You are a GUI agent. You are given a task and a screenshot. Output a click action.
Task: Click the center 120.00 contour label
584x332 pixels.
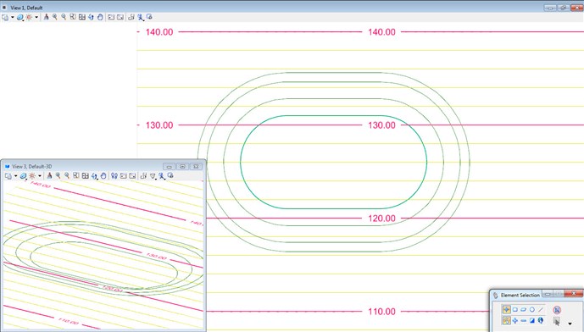[x=381, y=219]
